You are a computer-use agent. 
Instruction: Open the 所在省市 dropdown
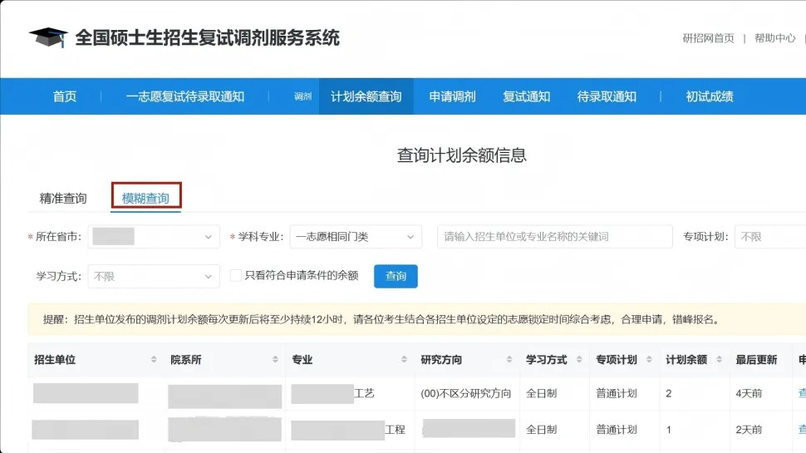(154, 237)
